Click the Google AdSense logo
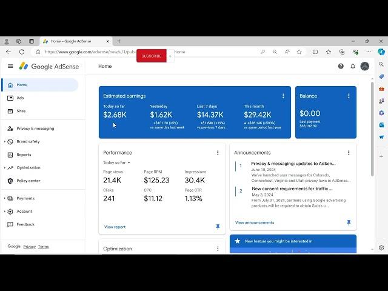 point(49,66)
